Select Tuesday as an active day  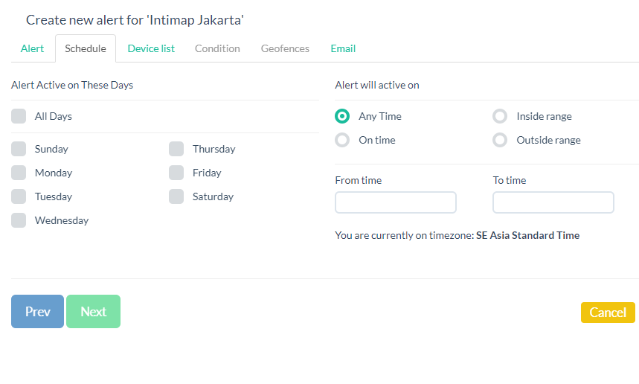click(x=19, y=196)
